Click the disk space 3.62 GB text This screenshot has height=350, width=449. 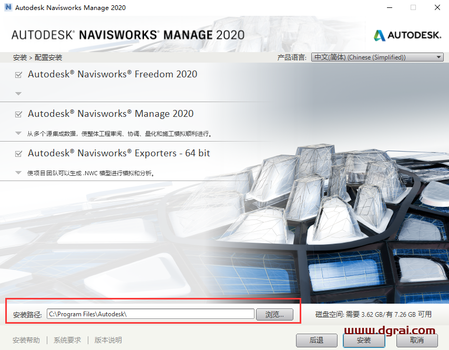tap(373, 314)
